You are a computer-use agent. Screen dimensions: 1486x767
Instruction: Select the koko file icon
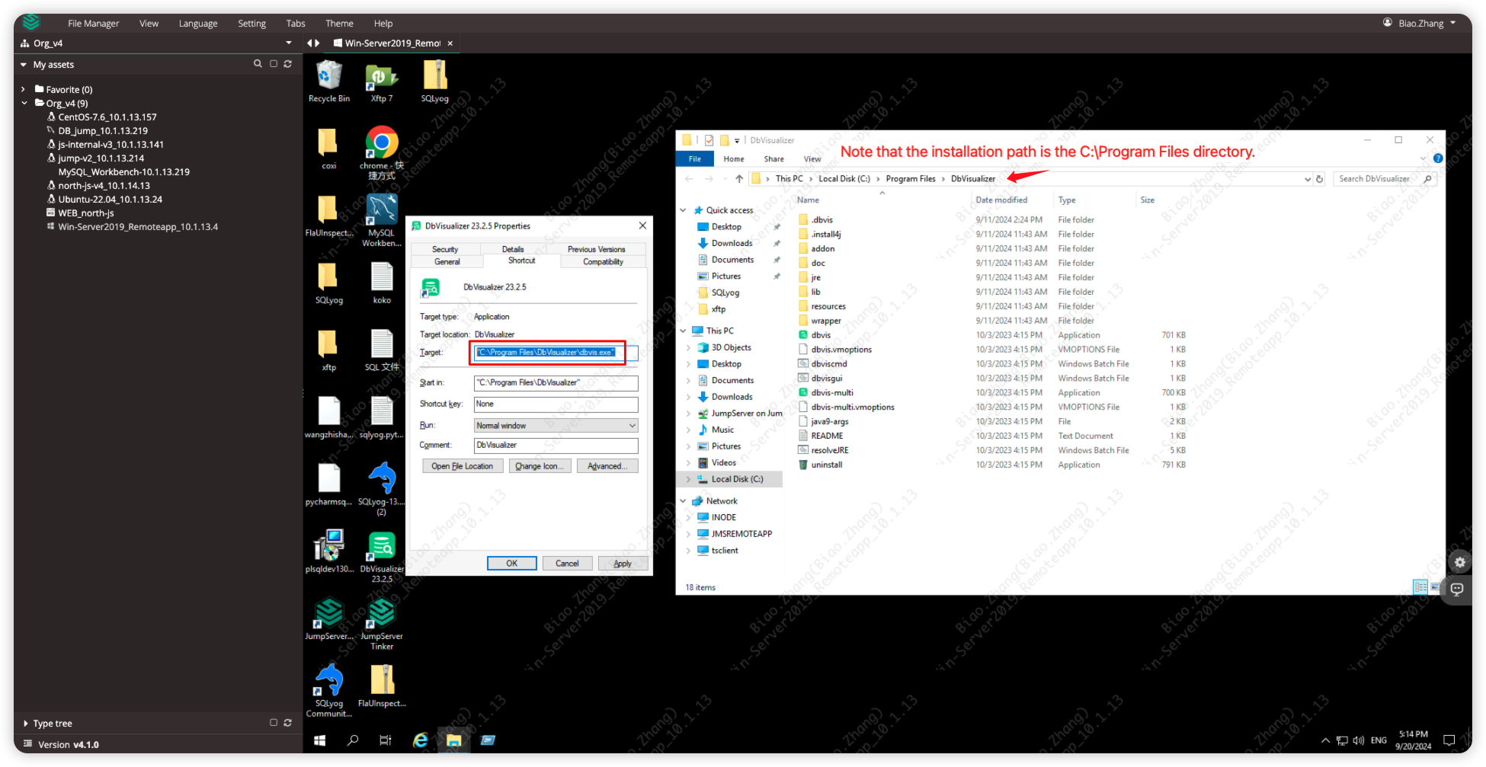point(382,283)
